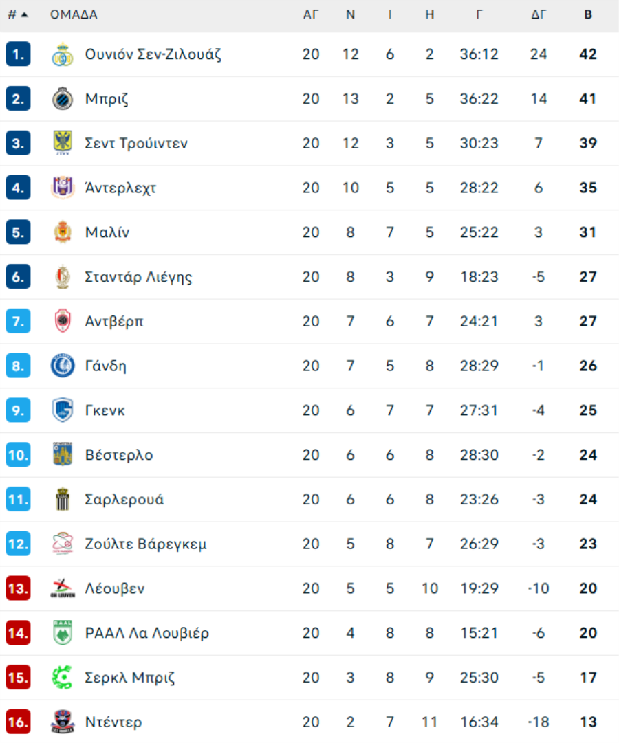Viewport: 619px width, 743px height.
Task: Click the Σεντ Τρούιντεν team logo
Action: (x=63, y=143)
